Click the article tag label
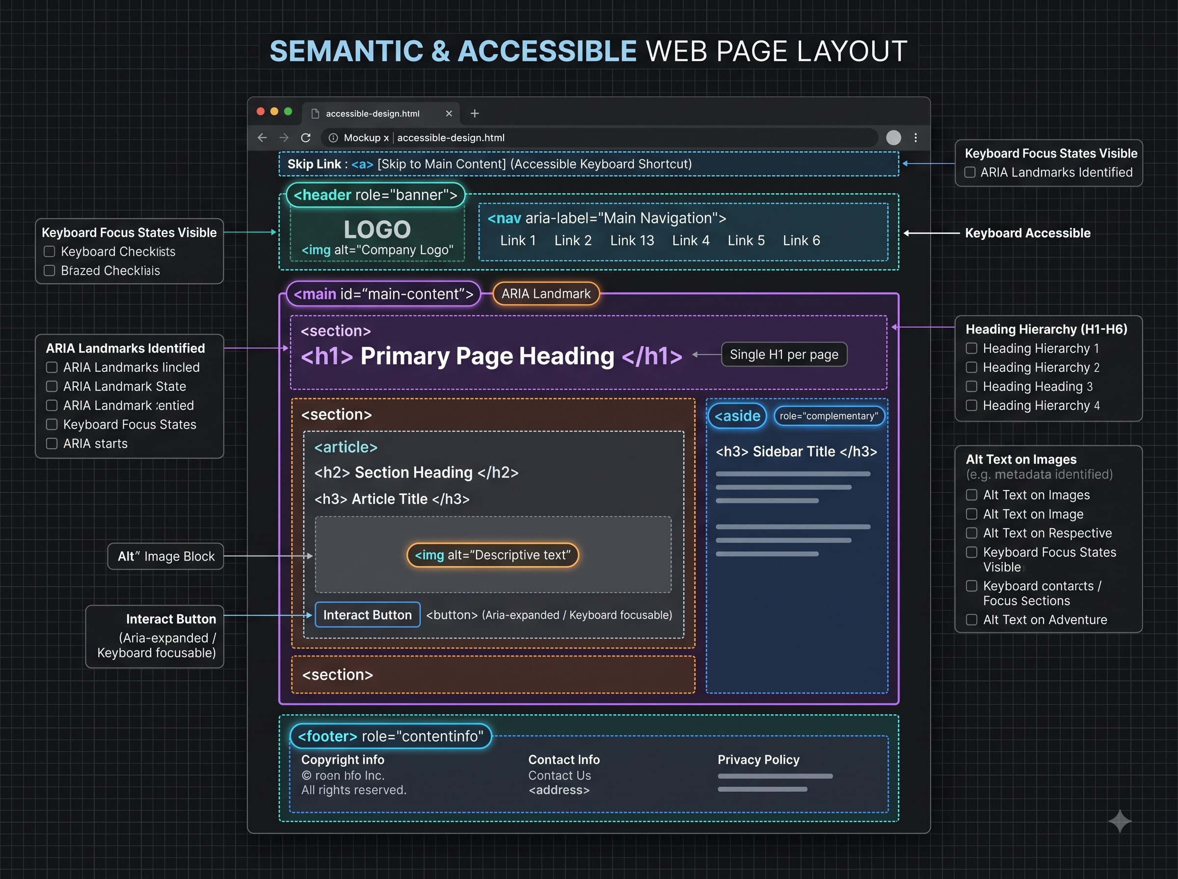The image size is (1178, 879). pos(346,447)
